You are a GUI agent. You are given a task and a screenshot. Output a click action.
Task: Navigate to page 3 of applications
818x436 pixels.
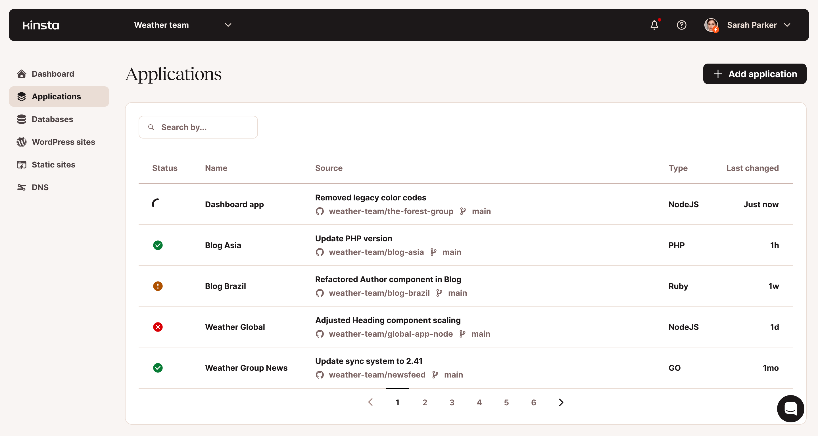click(x=452, y=402)
